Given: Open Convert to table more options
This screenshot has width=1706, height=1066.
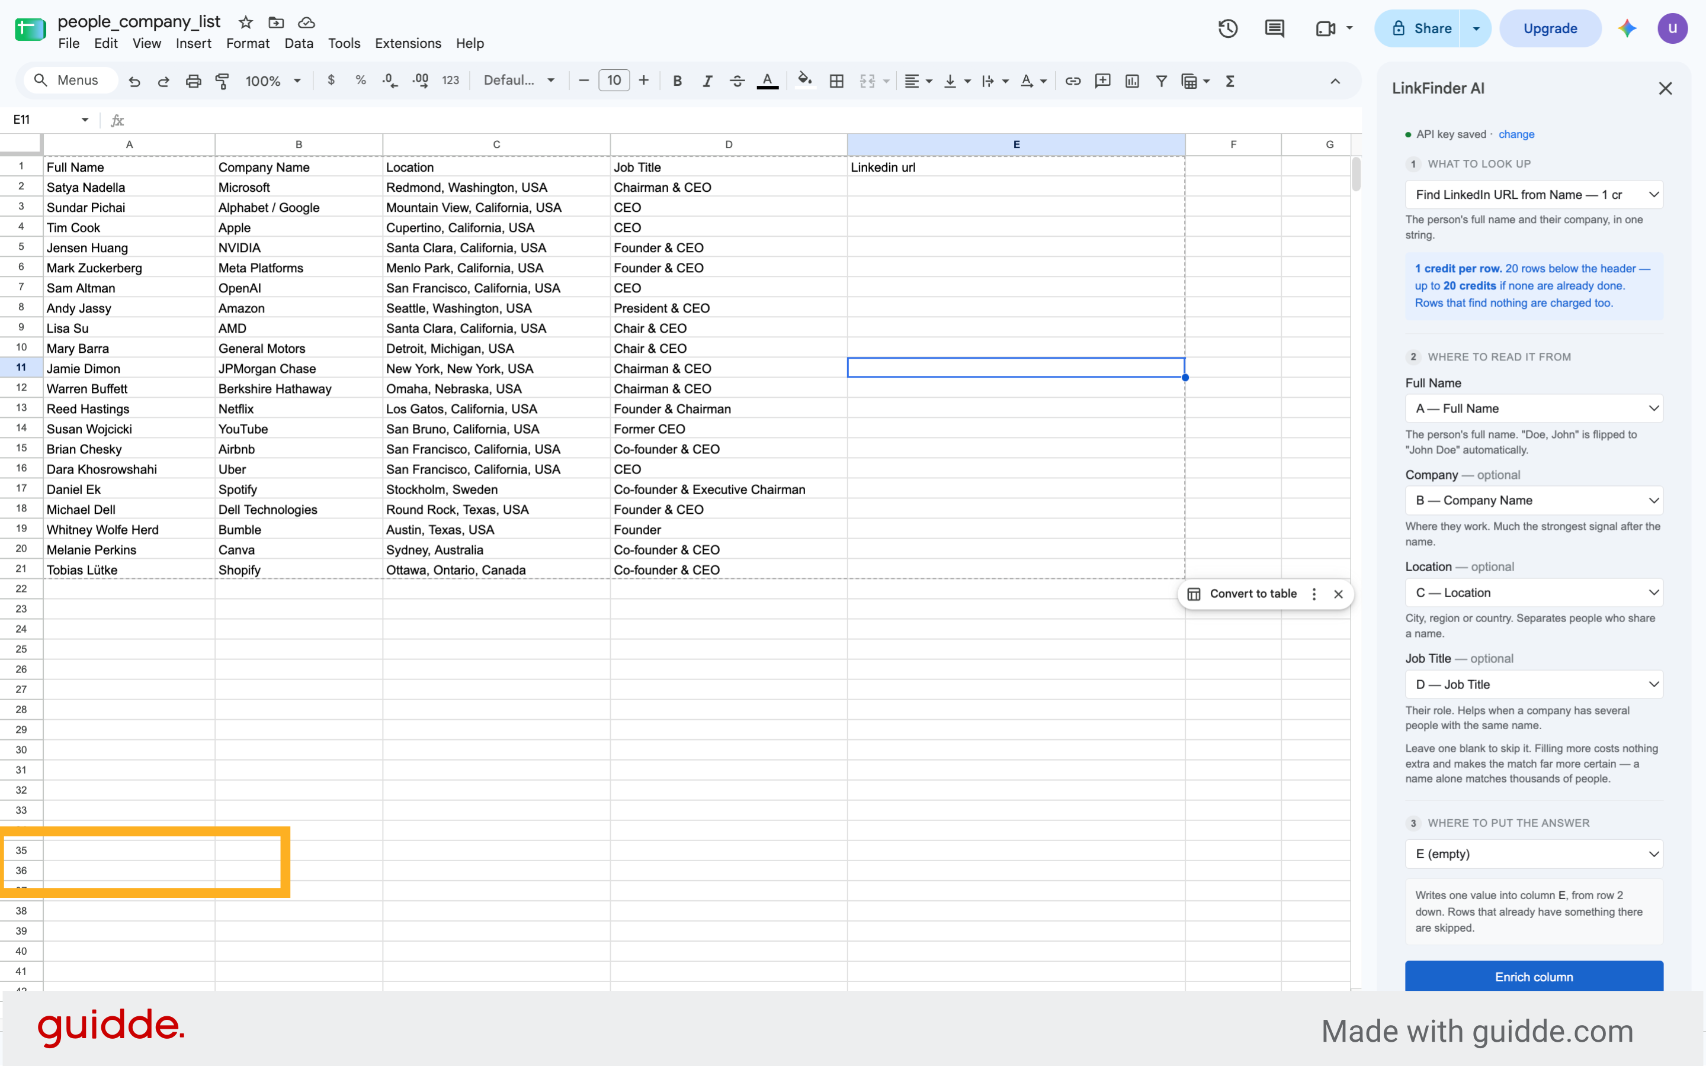Looking at the screenshot, I should pos(1314,594).
